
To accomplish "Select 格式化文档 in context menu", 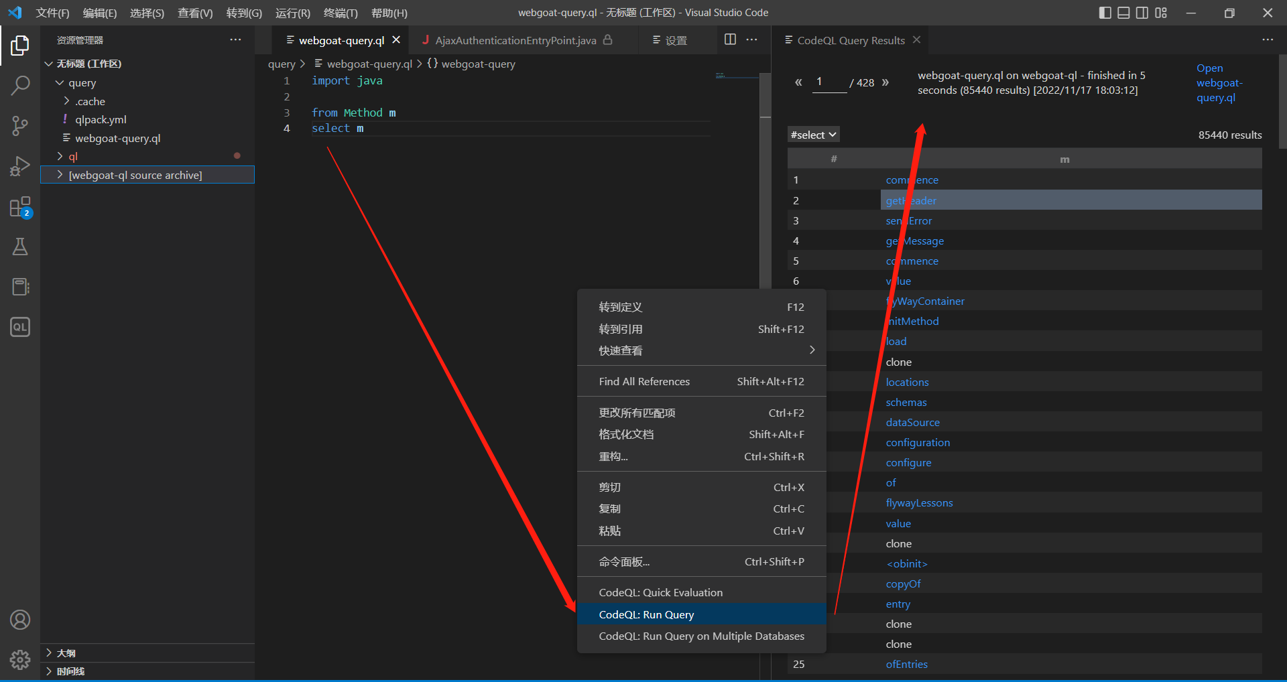I will pos(702,434).
